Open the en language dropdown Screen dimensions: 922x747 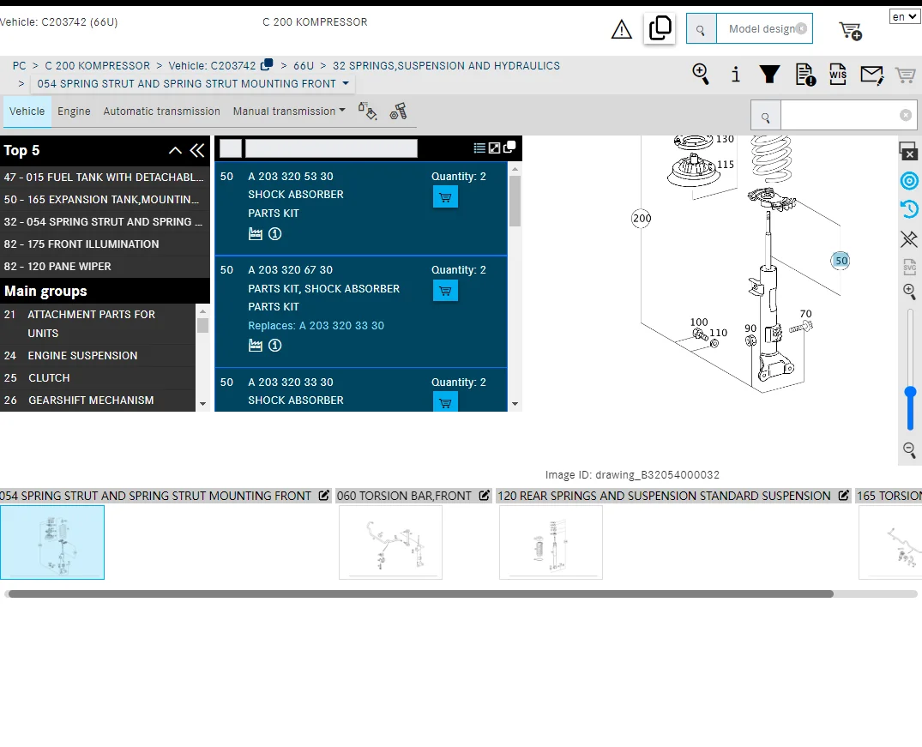(x=904, y=16)
